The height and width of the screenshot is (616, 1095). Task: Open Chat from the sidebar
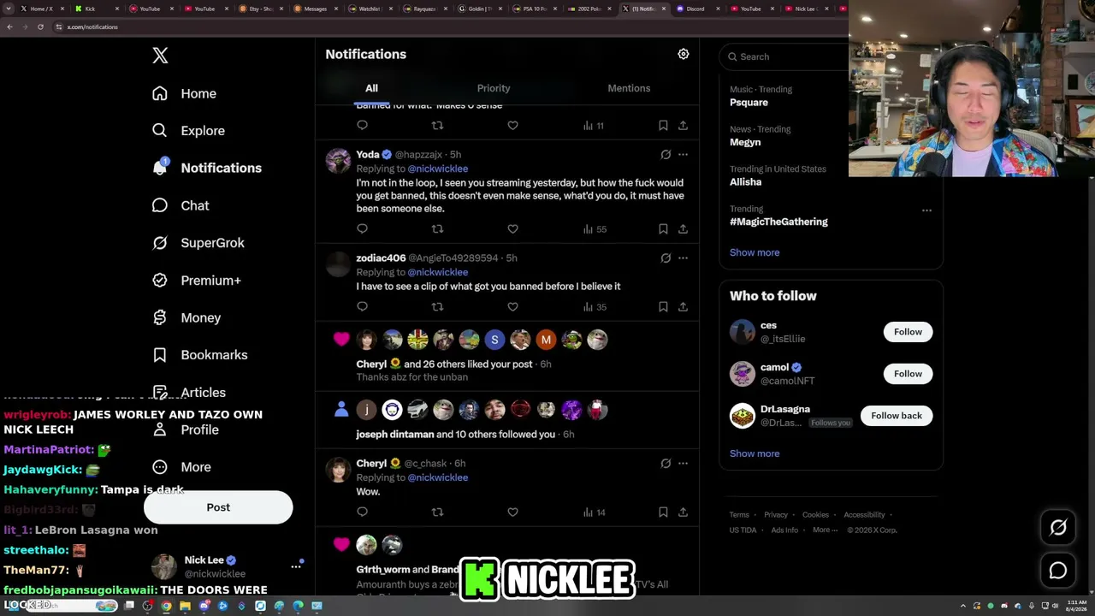click(180, 205)
